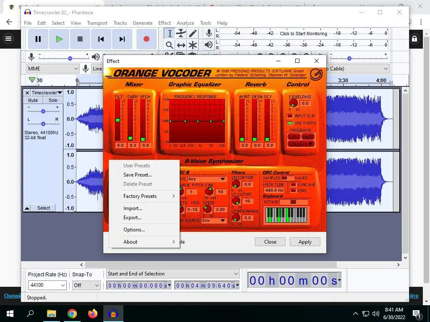Click the recording meter microphone icon
The image size is (430, 322).
coord(209,33)
